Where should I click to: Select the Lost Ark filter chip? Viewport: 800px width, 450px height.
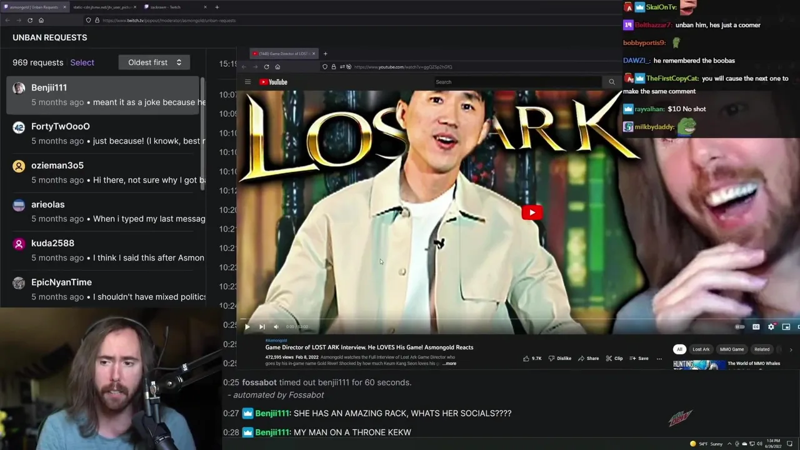[x=701, y=349]
